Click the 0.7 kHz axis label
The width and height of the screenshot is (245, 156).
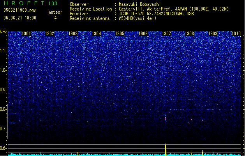(x=3, y=129)
